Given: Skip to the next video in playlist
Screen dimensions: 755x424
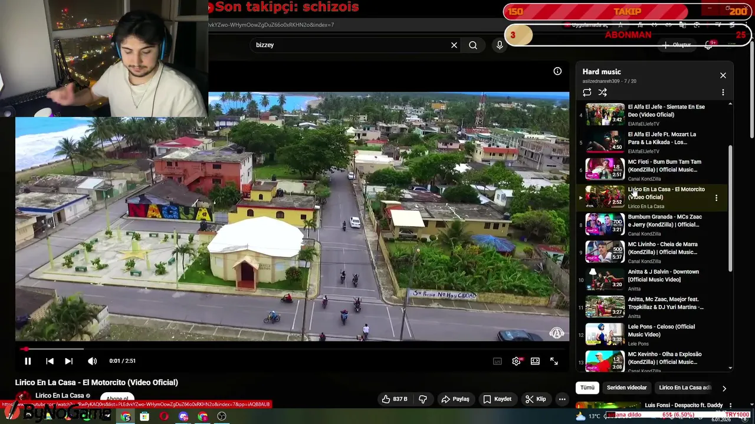Looking at the screenshot, I should 69,361.
